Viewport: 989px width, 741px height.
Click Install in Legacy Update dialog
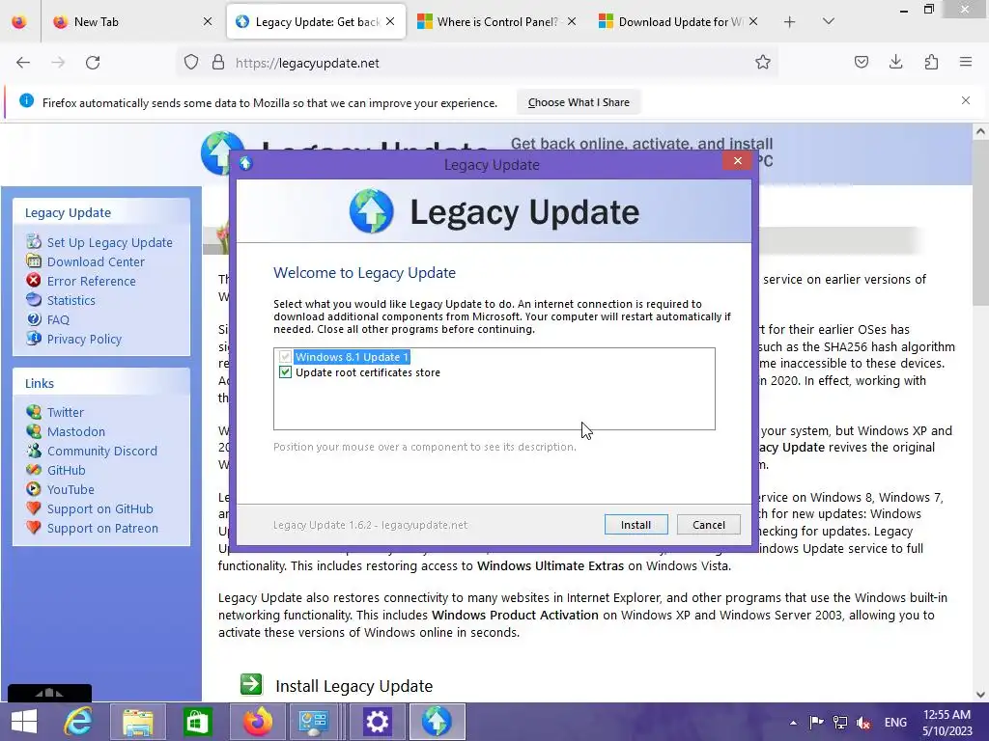click(636, 525)
